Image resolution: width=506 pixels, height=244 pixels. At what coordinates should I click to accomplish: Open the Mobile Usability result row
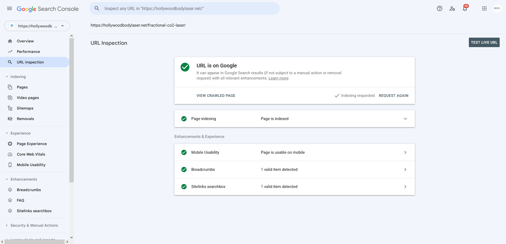[295, 152]
